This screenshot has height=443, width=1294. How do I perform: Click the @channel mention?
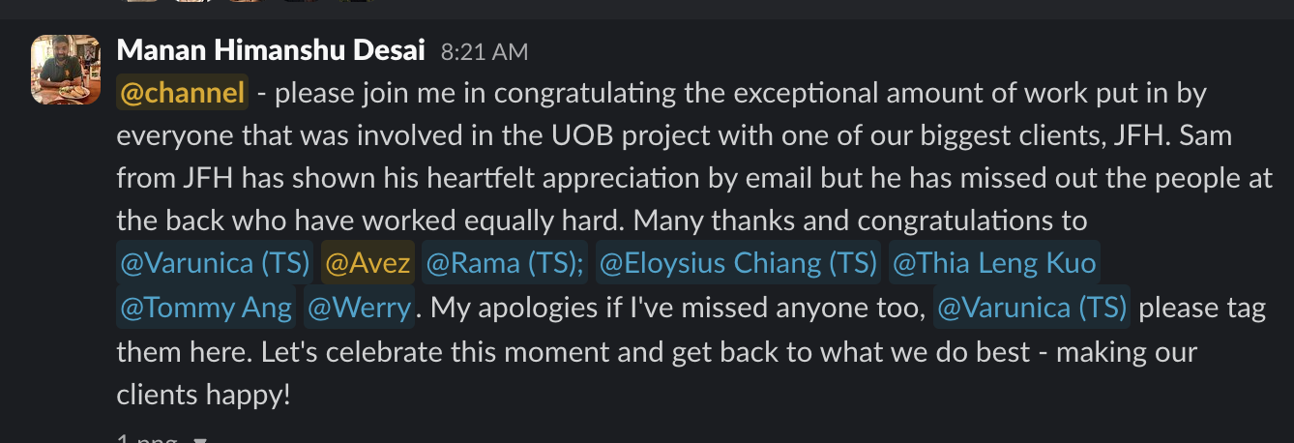coord(182,94)
